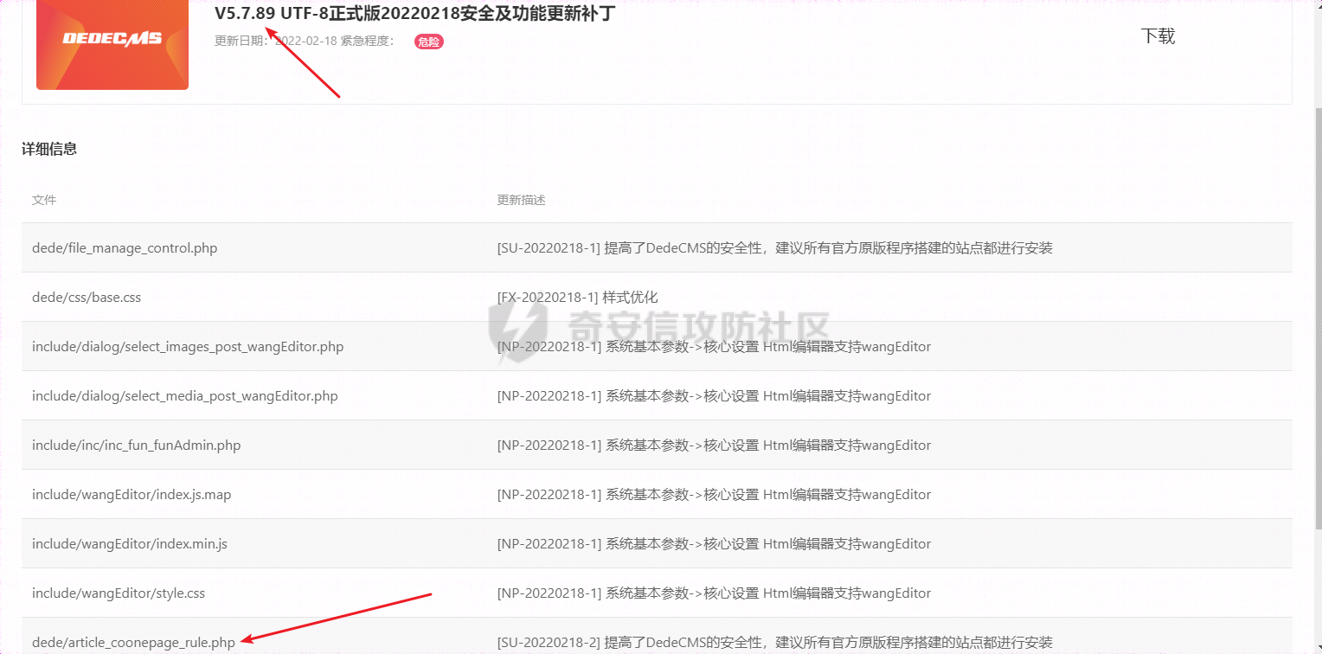Select select_media_post_wangEditor.php file name
The height and width of the screenshot is (654, 1322).
(185, 396)
